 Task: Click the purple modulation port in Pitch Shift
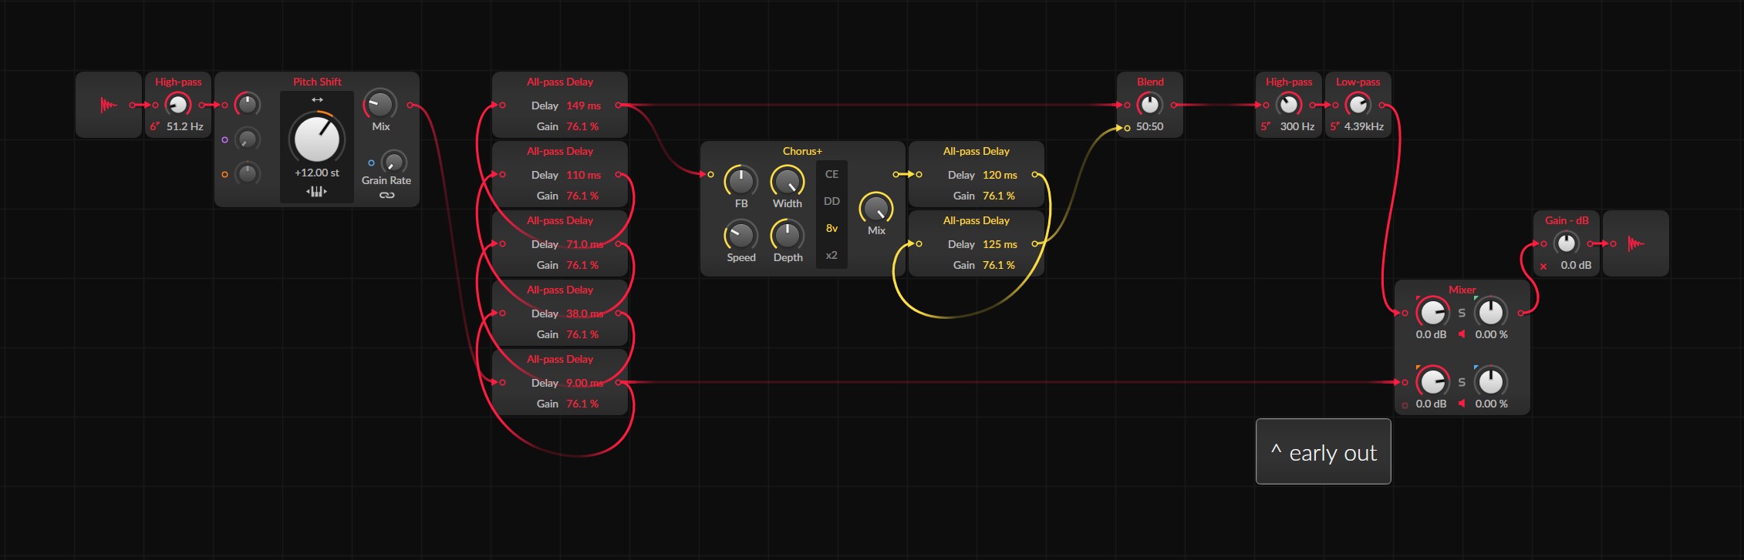click(224, 140)
